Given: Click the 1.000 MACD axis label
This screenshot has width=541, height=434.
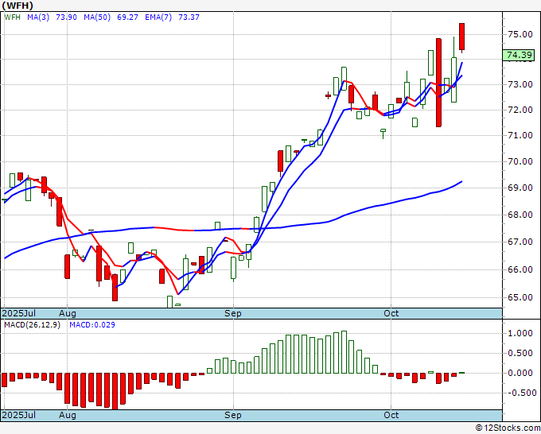Looking at the screenshot, I should point(520,333).
